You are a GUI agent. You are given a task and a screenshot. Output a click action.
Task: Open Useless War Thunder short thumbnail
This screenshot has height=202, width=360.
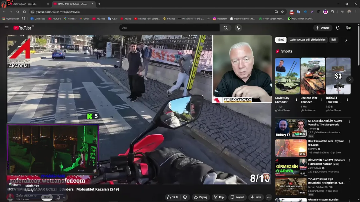(313, 76)
